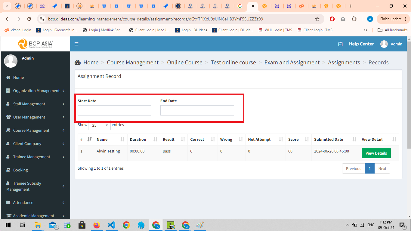Click the hamburger menu toggle icon
Image resolution: width=411 pixels, height=231 pixels.
pyautogui.click(x=76, y=44)
